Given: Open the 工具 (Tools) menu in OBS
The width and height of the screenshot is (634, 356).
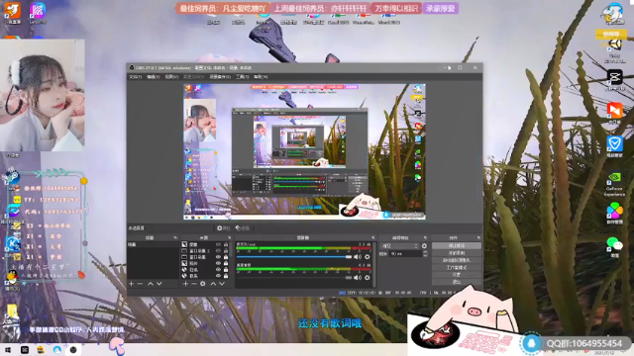Looking at the screenshot, I should tap(242, 77).
